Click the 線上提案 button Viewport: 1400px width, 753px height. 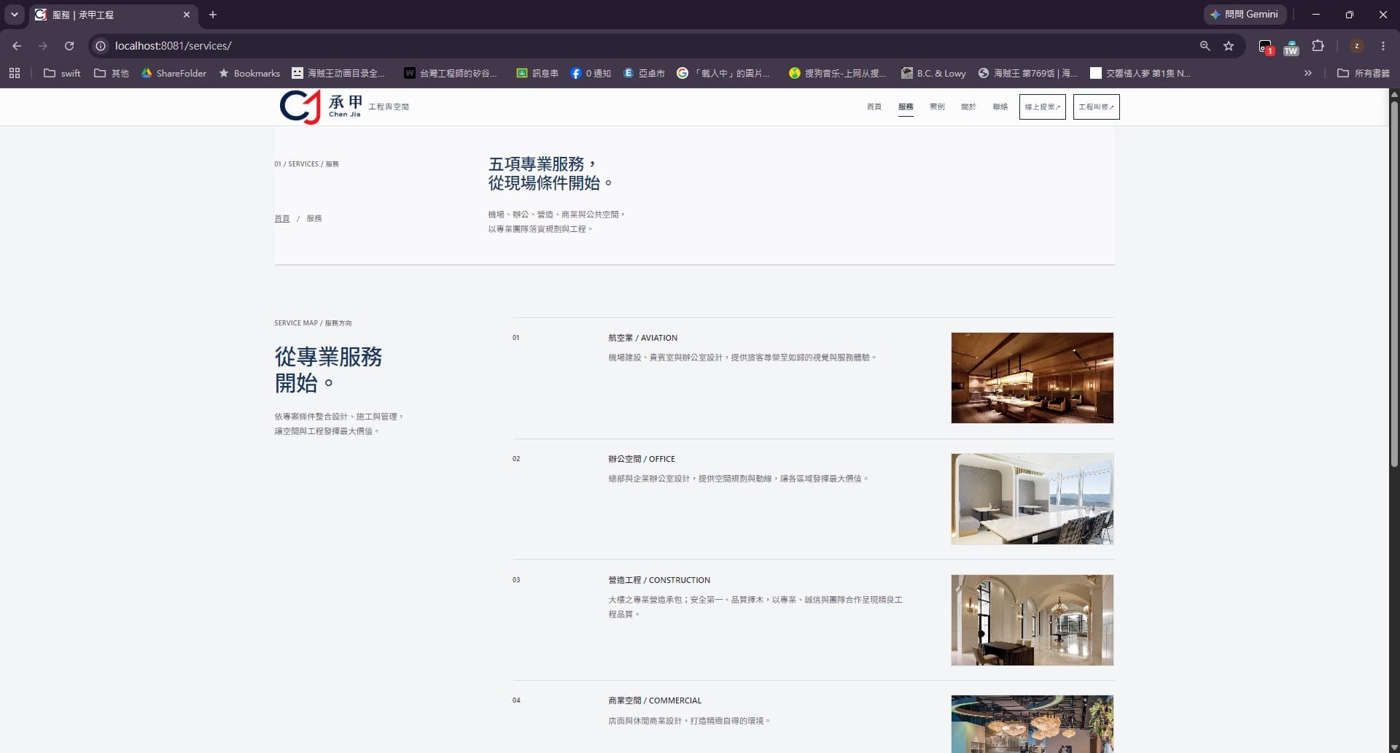point(1043,107)
